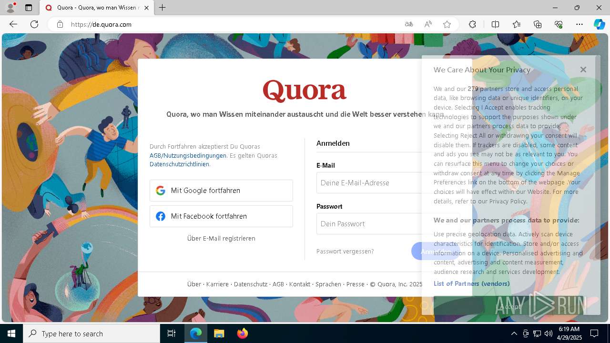Open Browser essentials heart icon

click(x=559, y=24)
